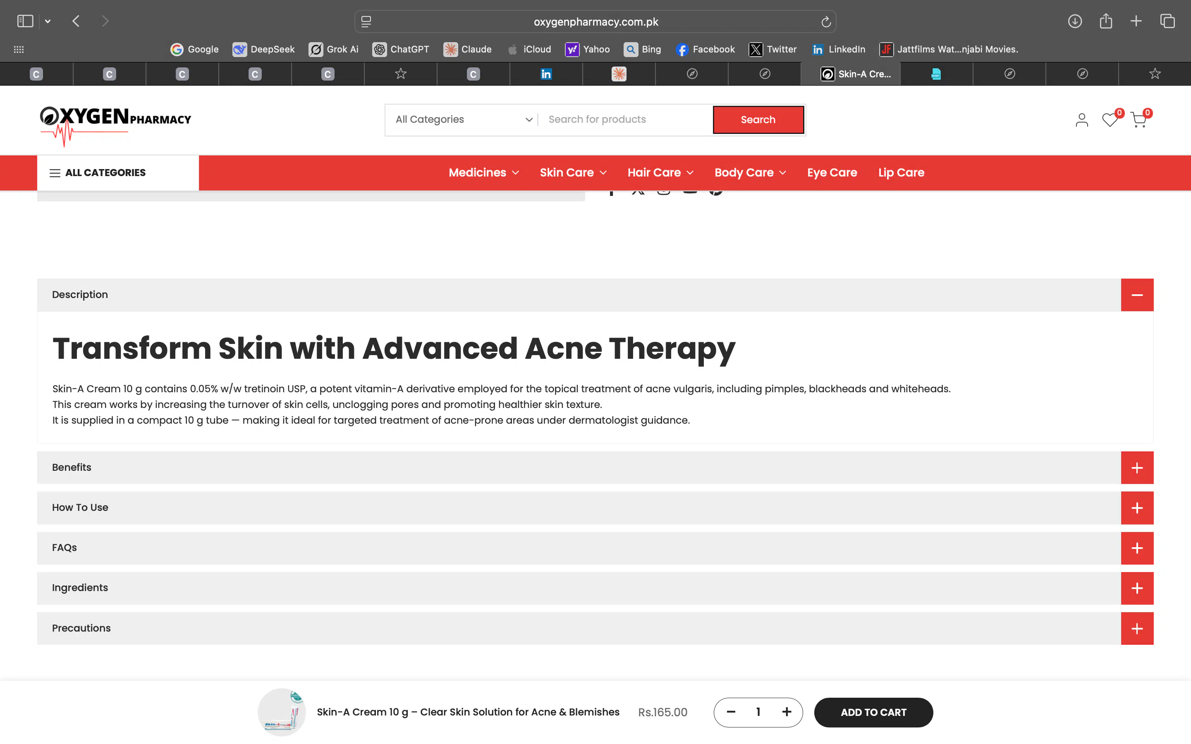Open the Medicines navigation menu
The width and height of the screenshot is (1191, 744).
click(x=483, y=173)
